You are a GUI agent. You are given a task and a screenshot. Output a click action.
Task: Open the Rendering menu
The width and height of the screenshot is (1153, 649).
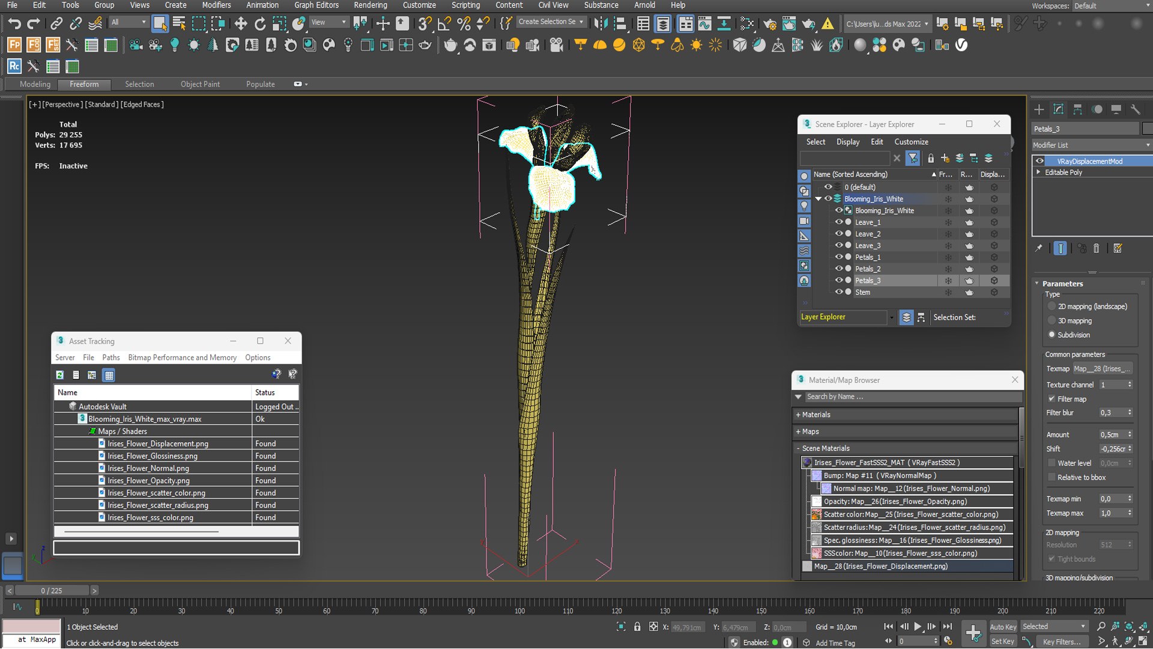[370, 5]
